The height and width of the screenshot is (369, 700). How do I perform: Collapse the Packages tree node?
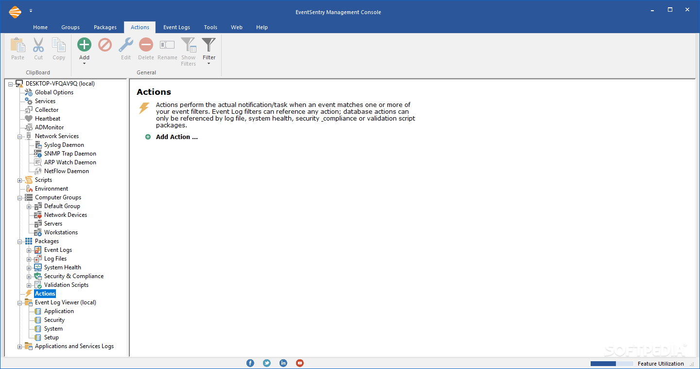click(x=19, y=241)
